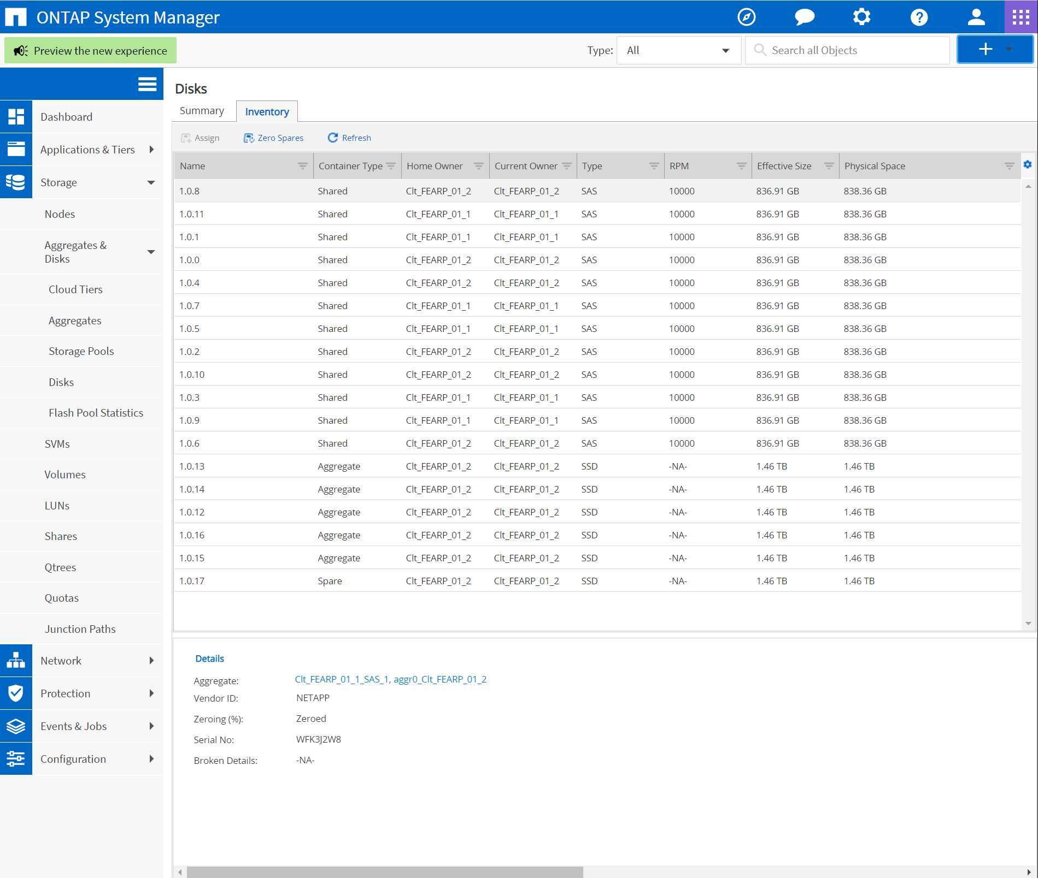Filter the RPM column

(741, 166)
